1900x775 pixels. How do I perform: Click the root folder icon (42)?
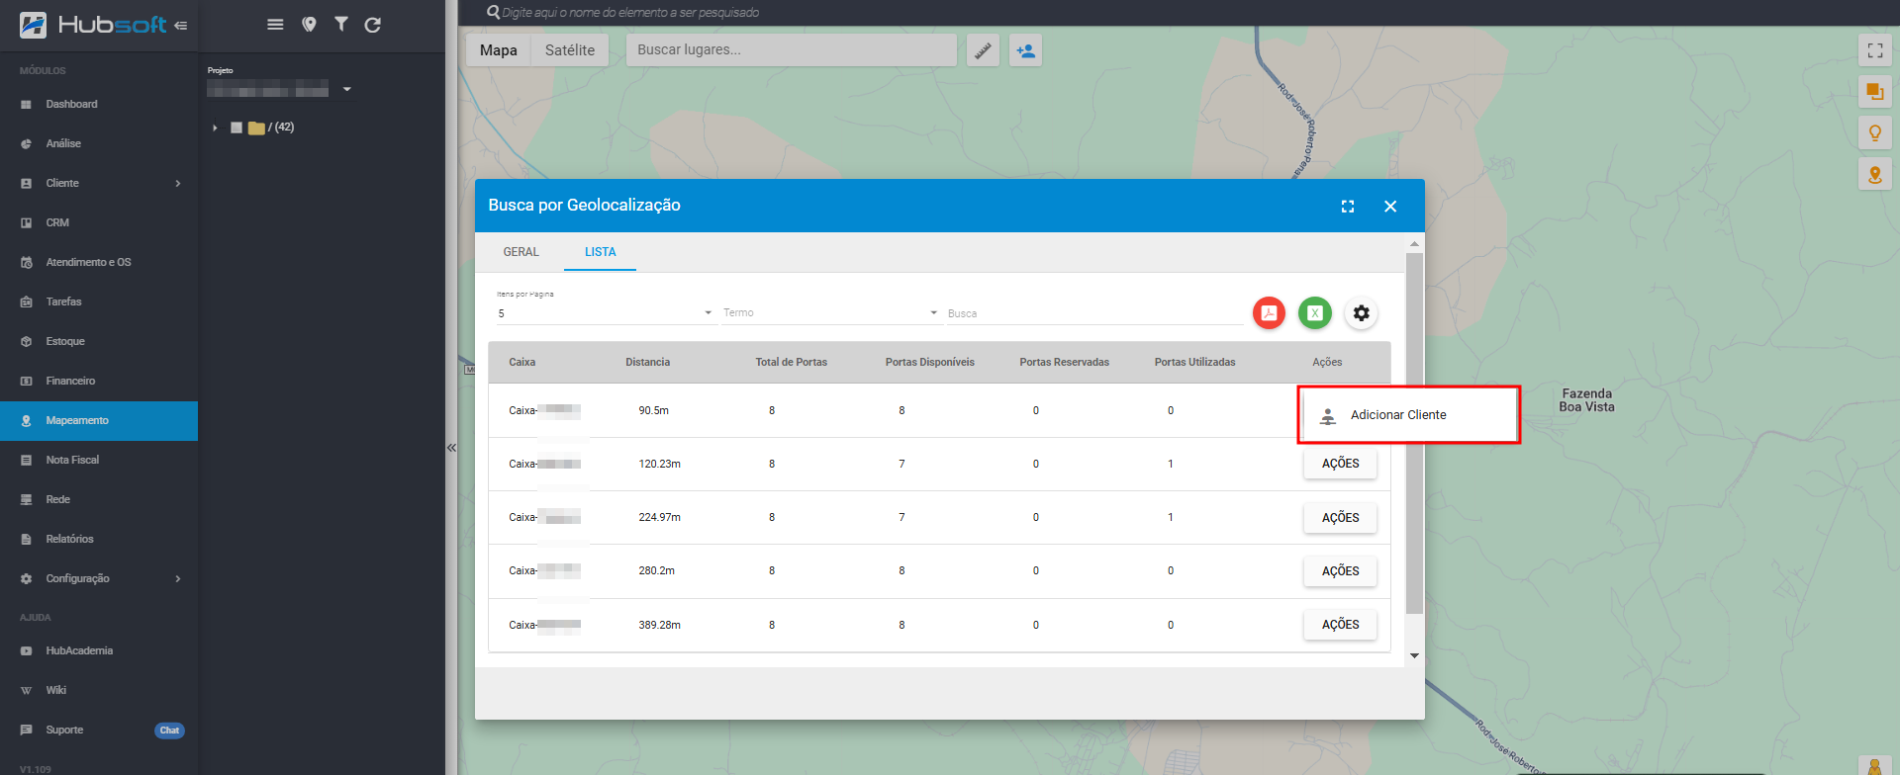click(256, 128)
